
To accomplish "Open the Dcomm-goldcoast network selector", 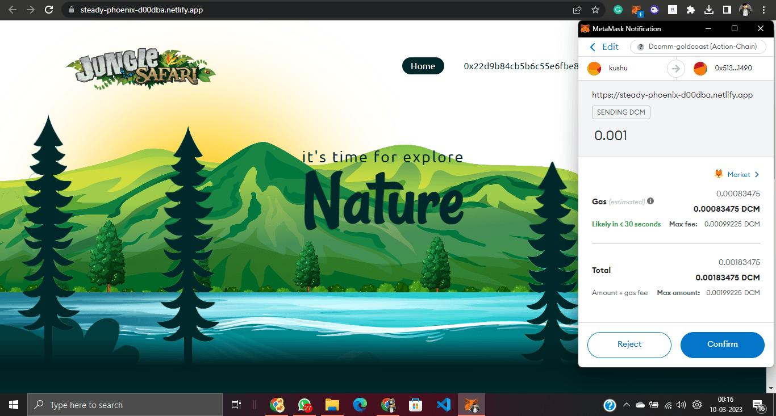I will 698,47.
